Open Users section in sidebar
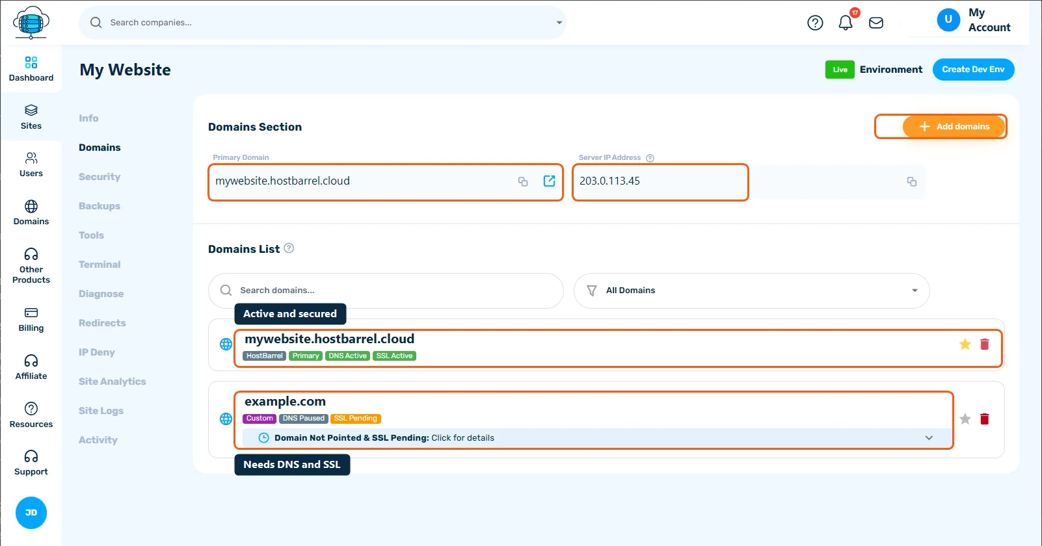This screenshot has width=1042, height=546. pos(31,164)
